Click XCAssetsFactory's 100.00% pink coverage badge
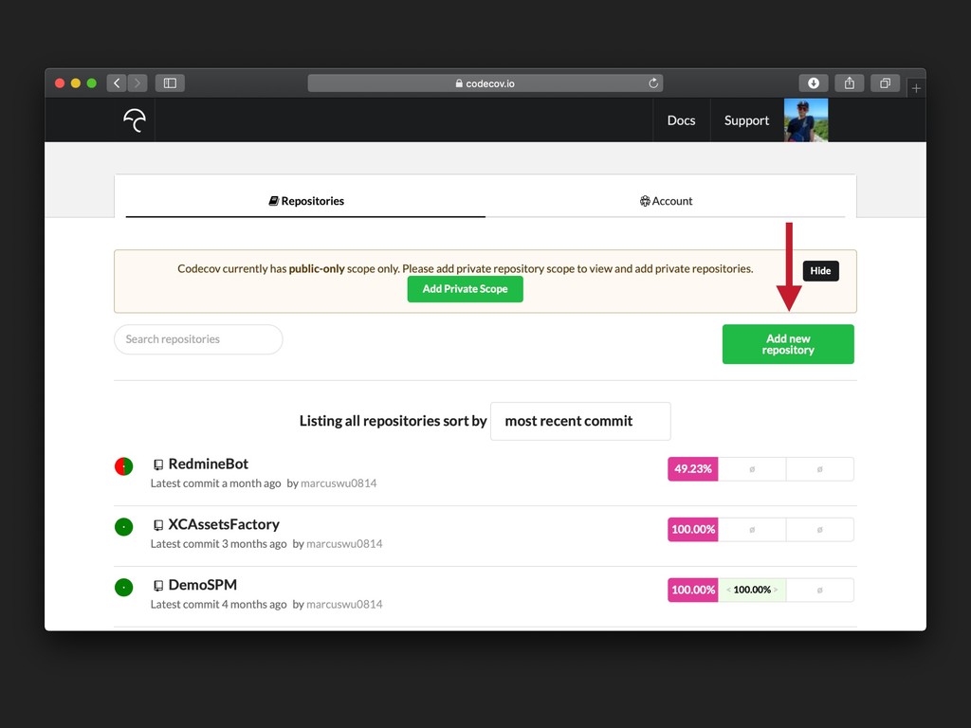Image resolution: width=971 pixels, height=728 pixels. pyautogui.click(x=692, y=529)
